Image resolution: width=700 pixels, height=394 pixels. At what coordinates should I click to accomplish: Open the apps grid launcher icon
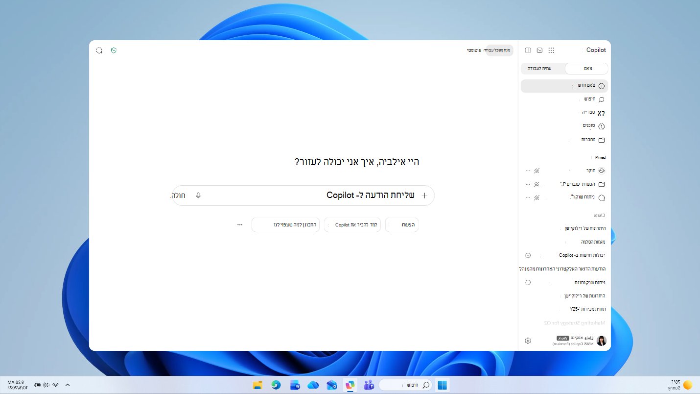(x=551, y=50)
